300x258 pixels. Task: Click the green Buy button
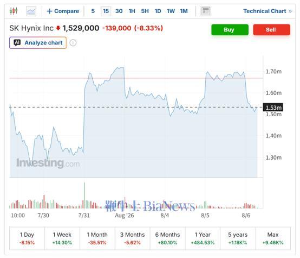click(x=230, y=30)
